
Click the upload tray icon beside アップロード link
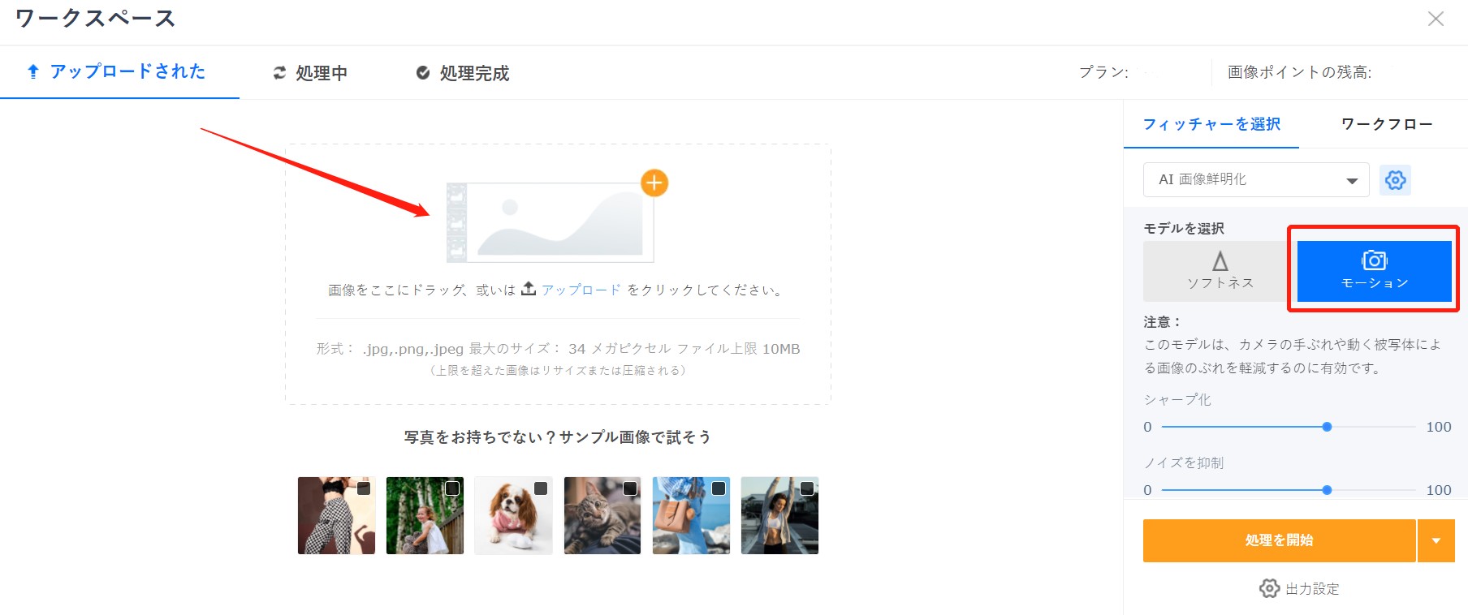click(529, 289)
